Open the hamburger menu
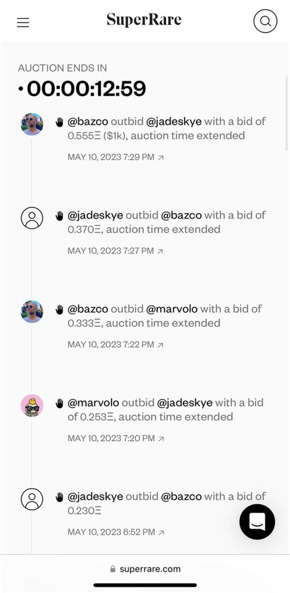The height and width of the screenshot is (593, 290). coord(23,23)
